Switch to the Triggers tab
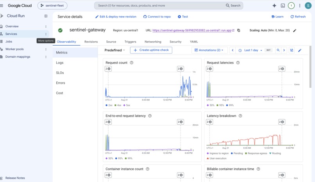315x182 pixels. point(131,42)
